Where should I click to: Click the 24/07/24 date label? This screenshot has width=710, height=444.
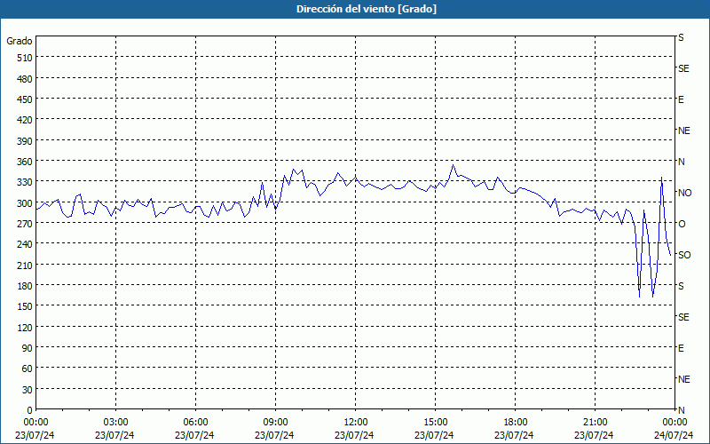[674, 435]
